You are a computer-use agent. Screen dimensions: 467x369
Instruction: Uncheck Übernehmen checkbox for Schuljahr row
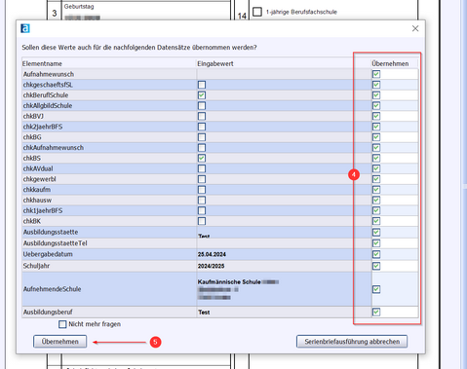[376, 266]
